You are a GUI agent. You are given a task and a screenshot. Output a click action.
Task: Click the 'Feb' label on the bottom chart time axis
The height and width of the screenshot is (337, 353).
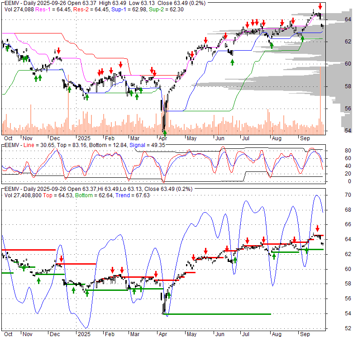pos(110,334)
